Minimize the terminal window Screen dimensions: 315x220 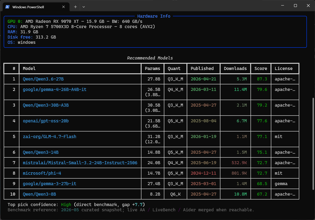tap(283, 5)
